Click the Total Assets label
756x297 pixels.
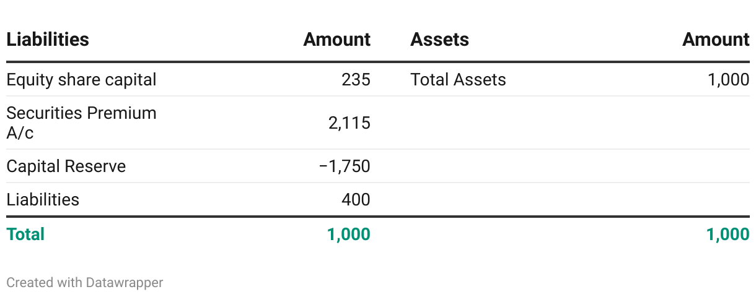tap(458, 80)
